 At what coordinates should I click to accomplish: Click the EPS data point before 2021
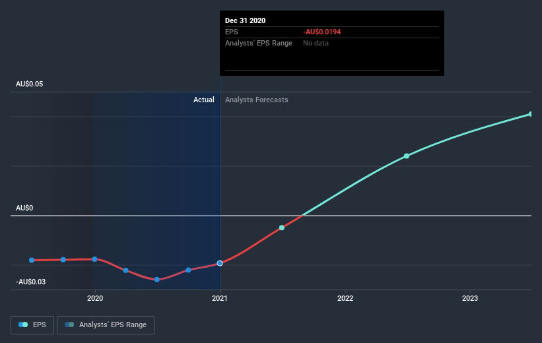188,270
